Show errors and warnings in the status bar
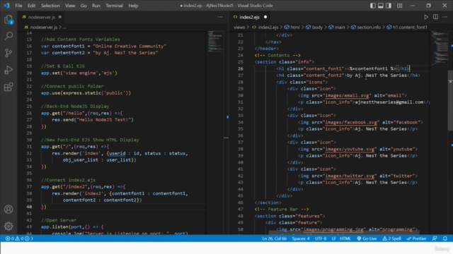 19,238
